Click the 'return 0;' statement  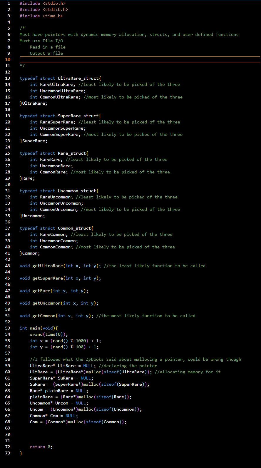coord(41,447)
